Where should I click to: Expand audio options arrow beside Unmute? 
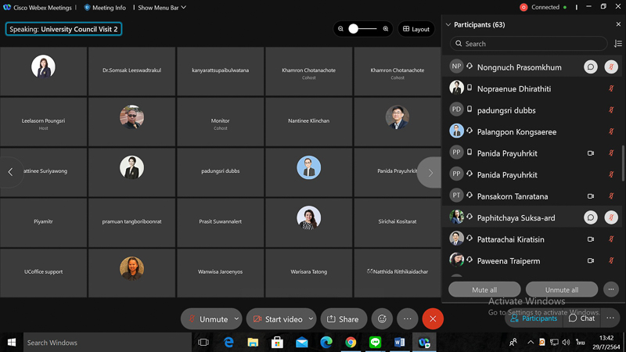(236, 319)
